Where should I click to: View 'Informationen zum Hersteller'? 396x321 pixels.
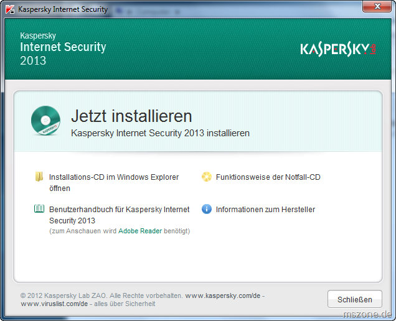[265, 210]
